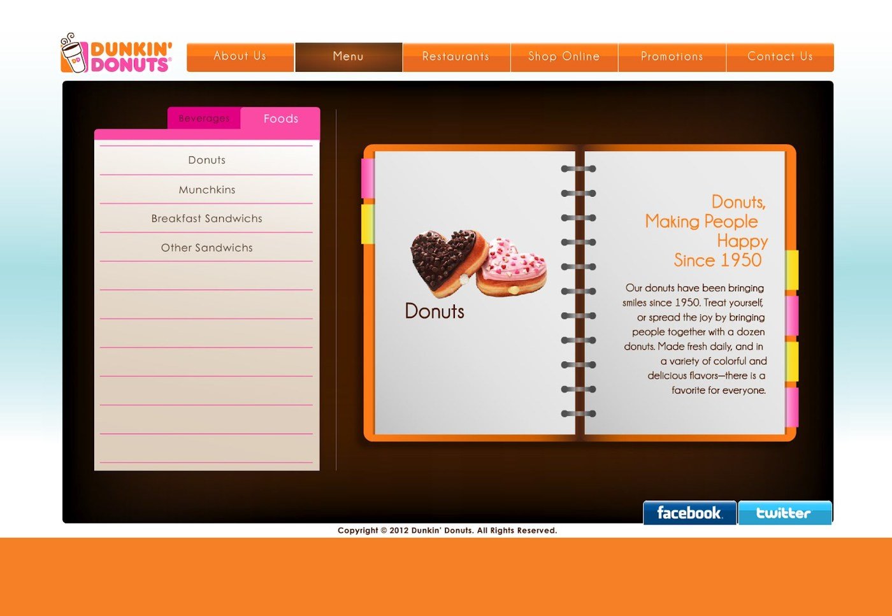
Task: Open the Facebook page button
Action: tap(689, 512)
